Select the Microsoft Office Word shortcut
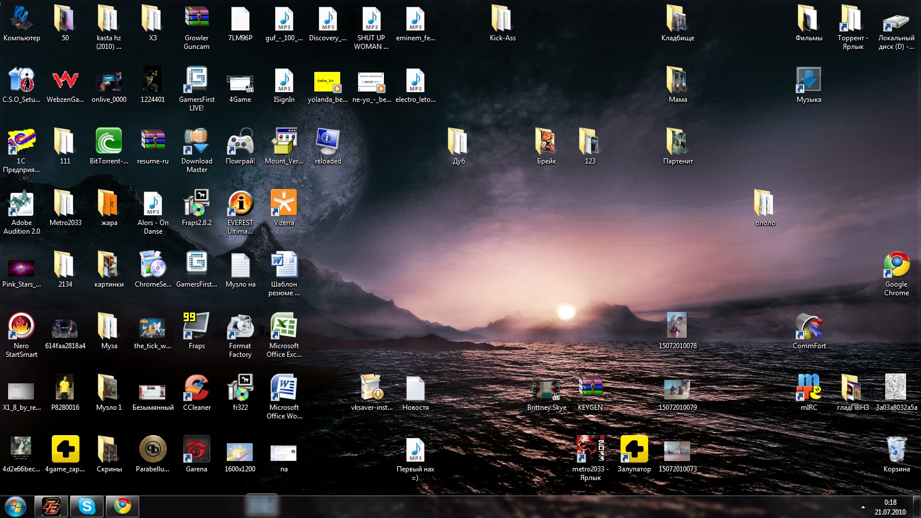 (x=284, y=388)
